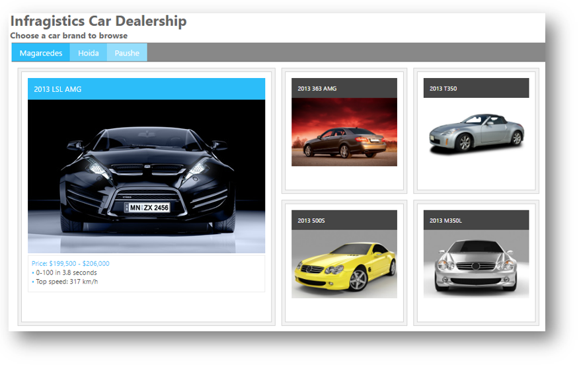Select the 2013 T350 tile header

[x=476, y=88]
